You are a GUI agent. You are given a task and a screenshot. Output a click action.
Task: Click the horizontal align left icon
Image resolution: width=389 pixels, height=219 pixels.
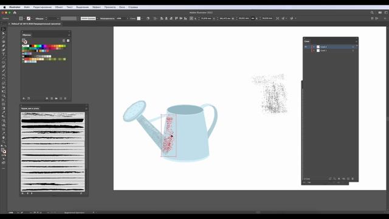pos(162,18)
